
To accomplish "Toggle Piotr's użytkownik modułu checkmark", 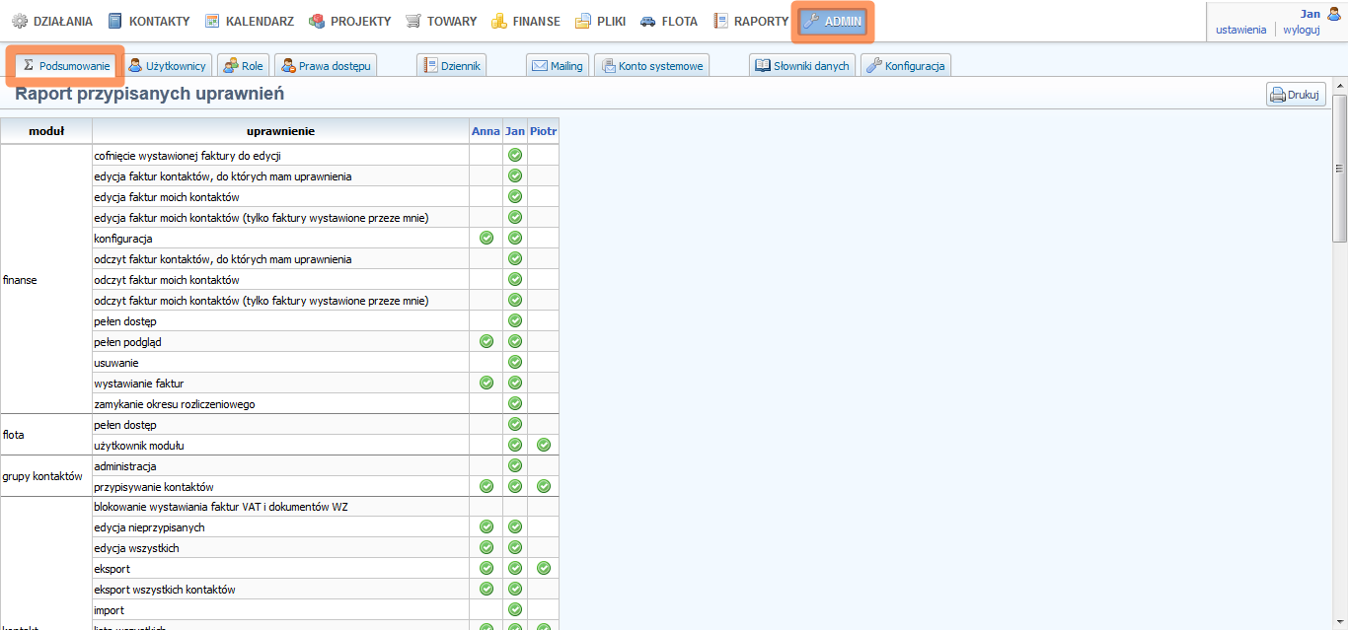I will [x=543, y=445].
